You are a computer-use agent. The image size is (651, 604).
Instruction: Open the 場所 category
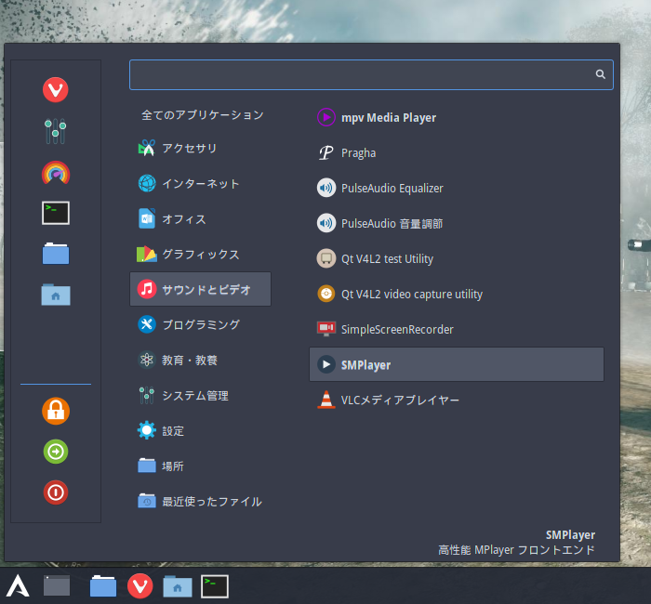pyautogui.click(x=200, y=466)
